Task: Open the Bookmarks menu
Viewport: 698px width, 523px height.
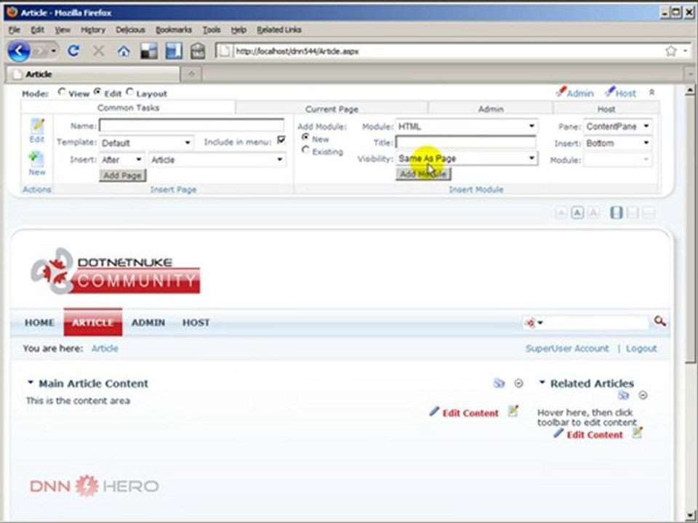Action: [x=173, y=30]
